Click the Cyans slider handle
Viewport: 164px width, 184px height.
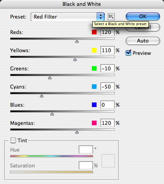tap(41, 96)
